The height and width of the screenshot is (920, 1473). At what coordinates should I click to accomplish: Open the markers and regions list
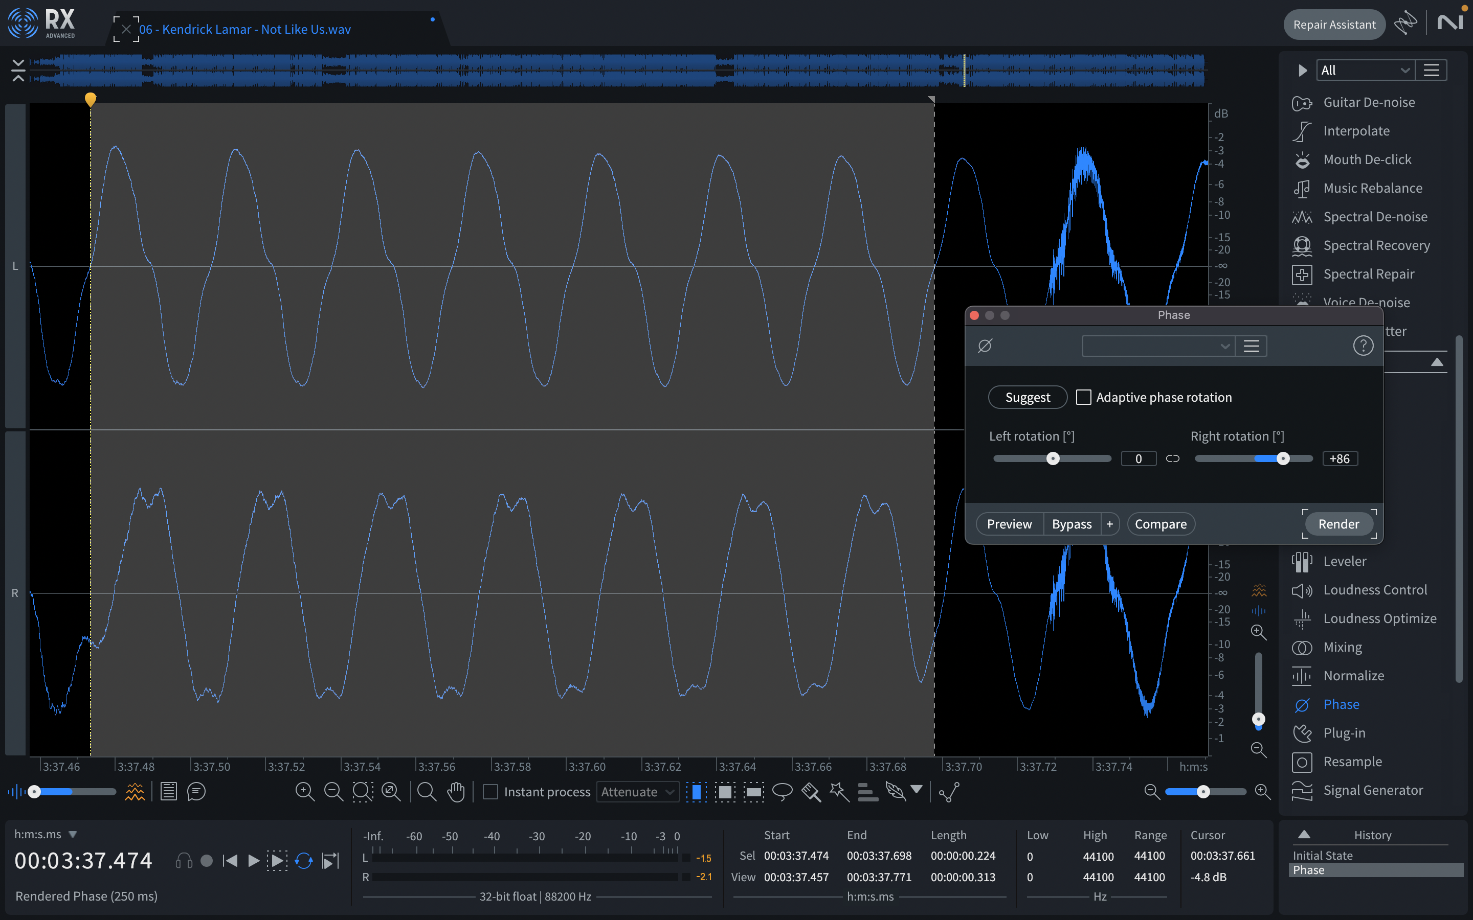tap(169, 792)
